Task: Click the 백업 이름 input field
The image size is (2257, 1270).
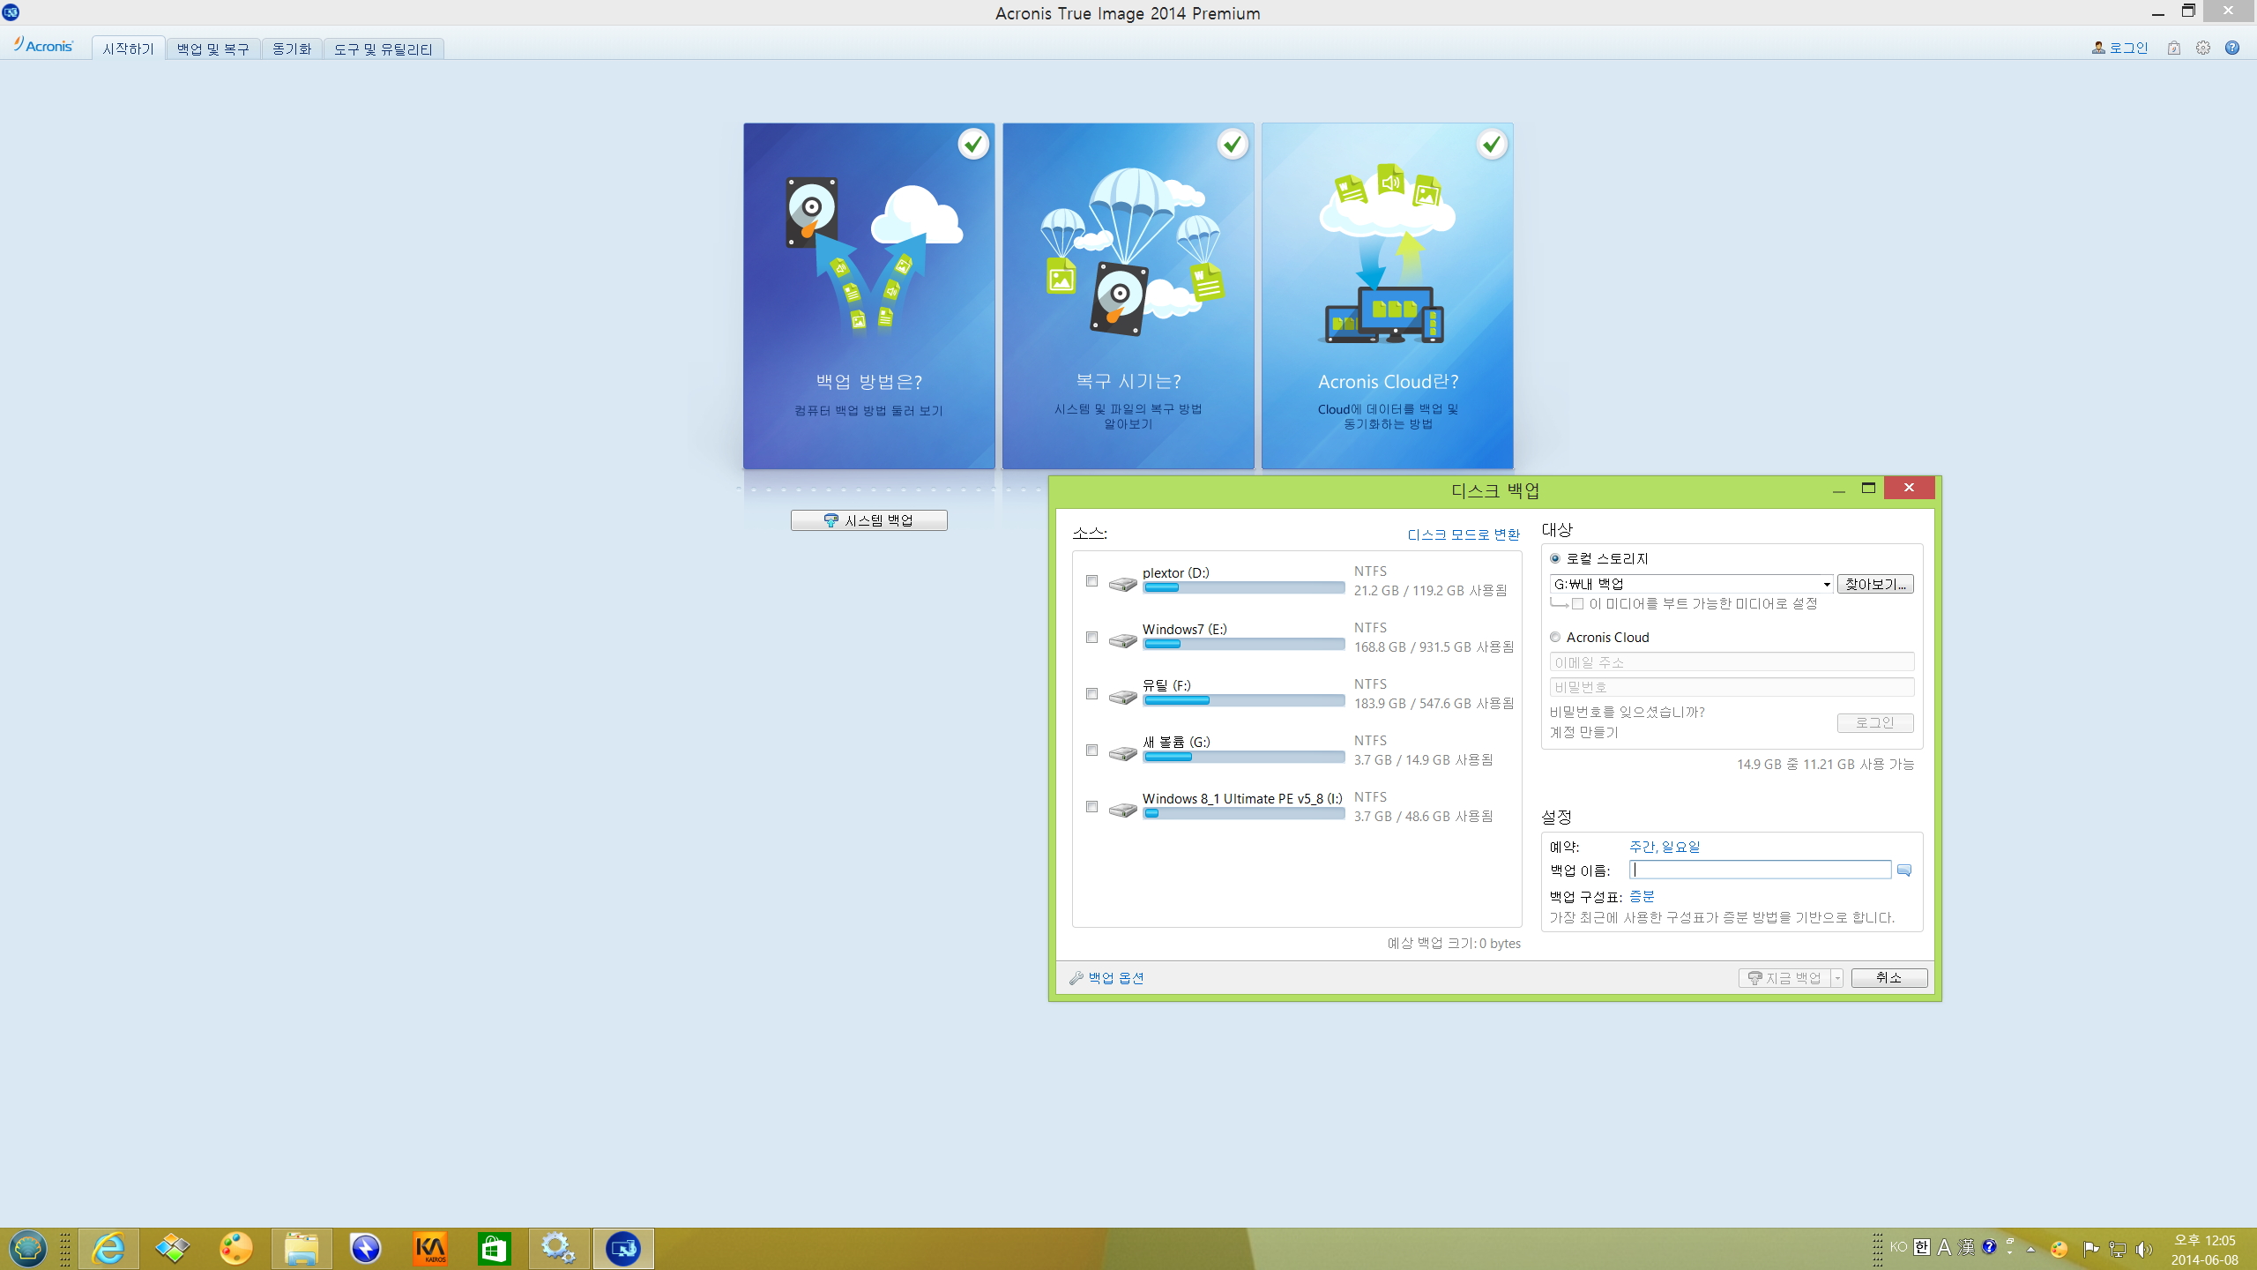Action: [1760, 870]
